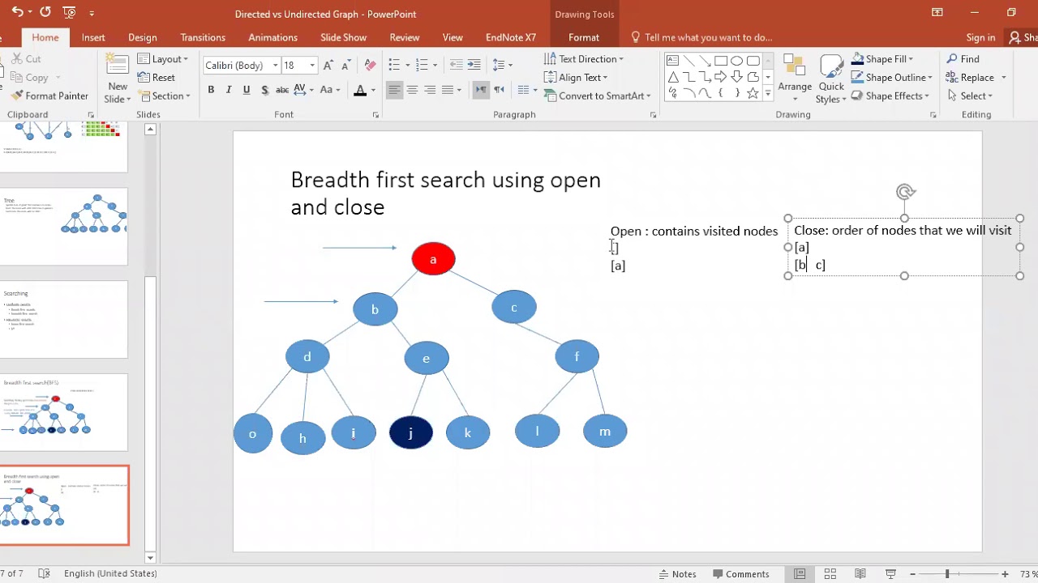Open the Drawing Tools Format tab

pyautogui.click(x=584, y=37)
